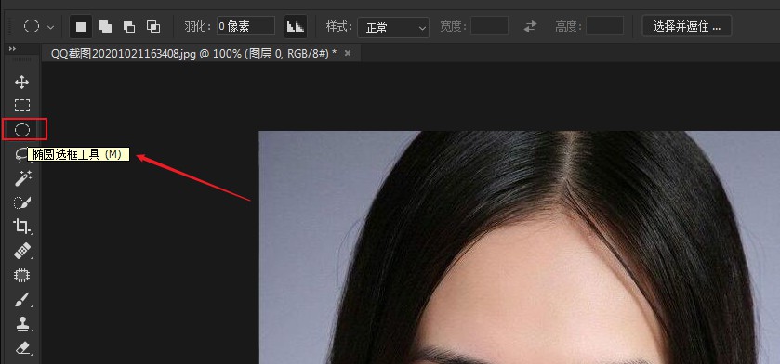Swap width and height values
Image resolution: width=780 pixels, height=364 pixels.
(x=531, y=26)
